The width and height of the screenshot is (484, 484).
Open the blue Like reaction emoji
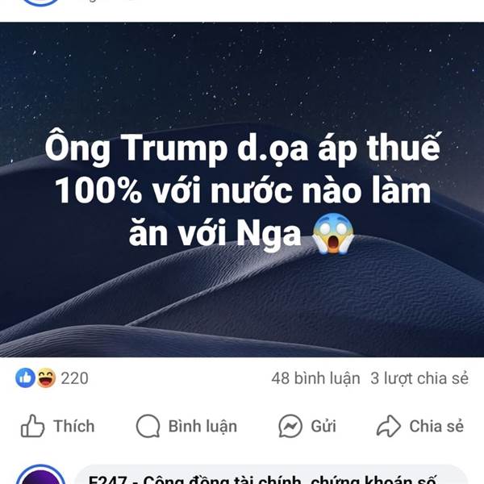(25, 378)
